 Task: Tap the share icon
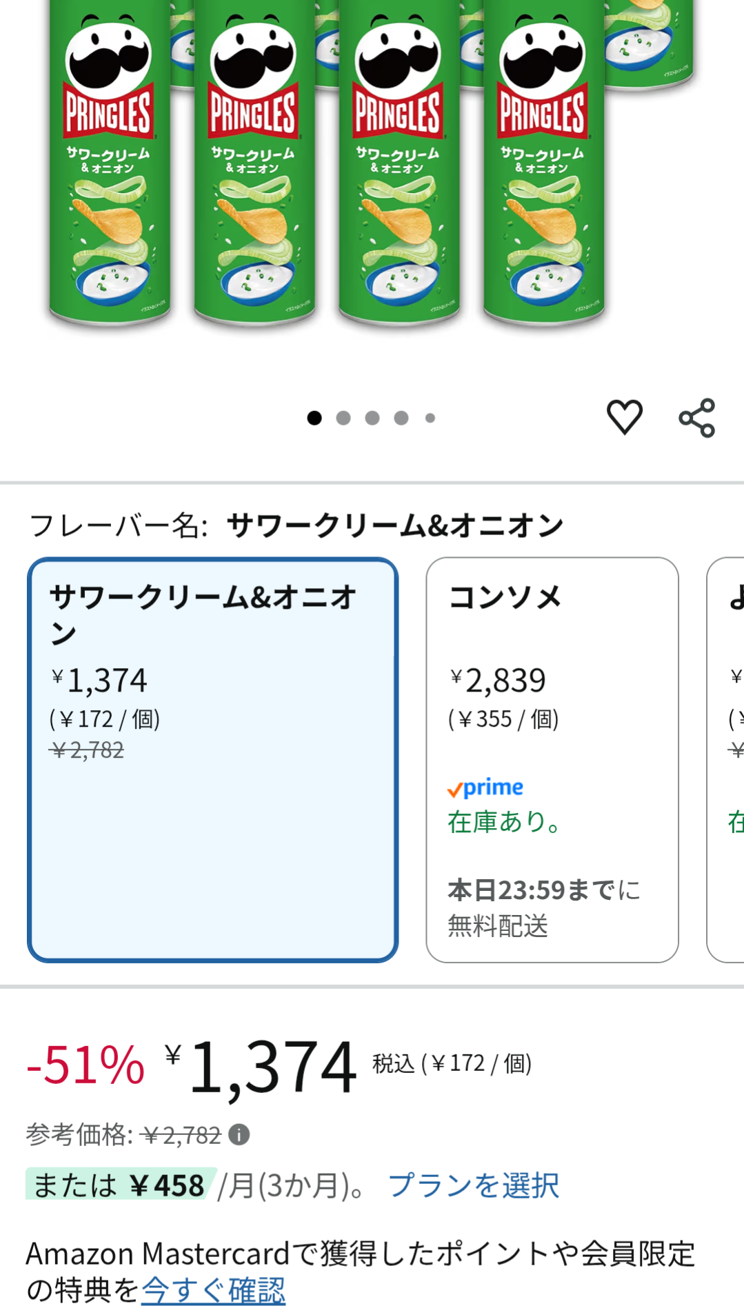tap(697, 418)
